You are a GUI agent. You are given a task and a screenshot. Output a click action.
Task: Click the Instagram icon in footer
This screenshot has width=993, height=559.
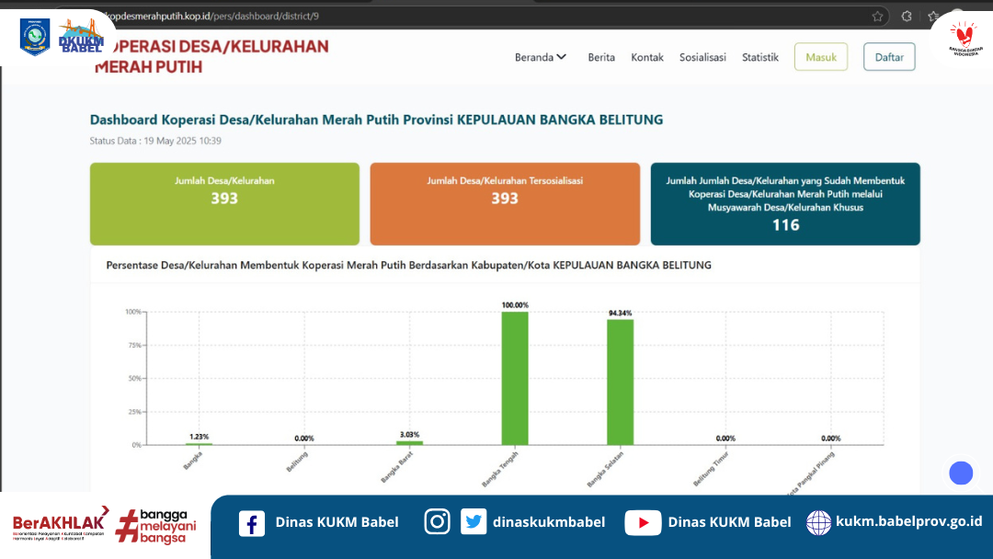pyautogui.click(x=437, y=521)
